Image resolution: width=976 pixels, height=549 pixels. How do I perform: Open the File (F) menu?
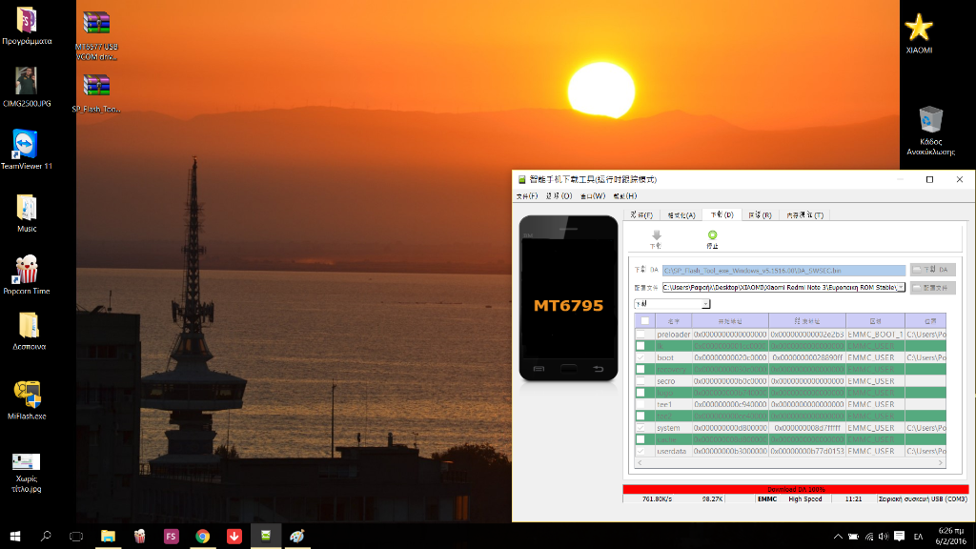[527, 196]
